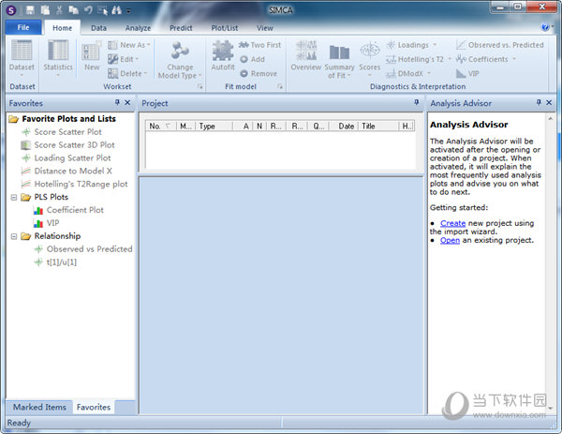Open the quick access toolbar customize arrow
Viewport: 562px width, 434px height.
(x=128, y=11)
